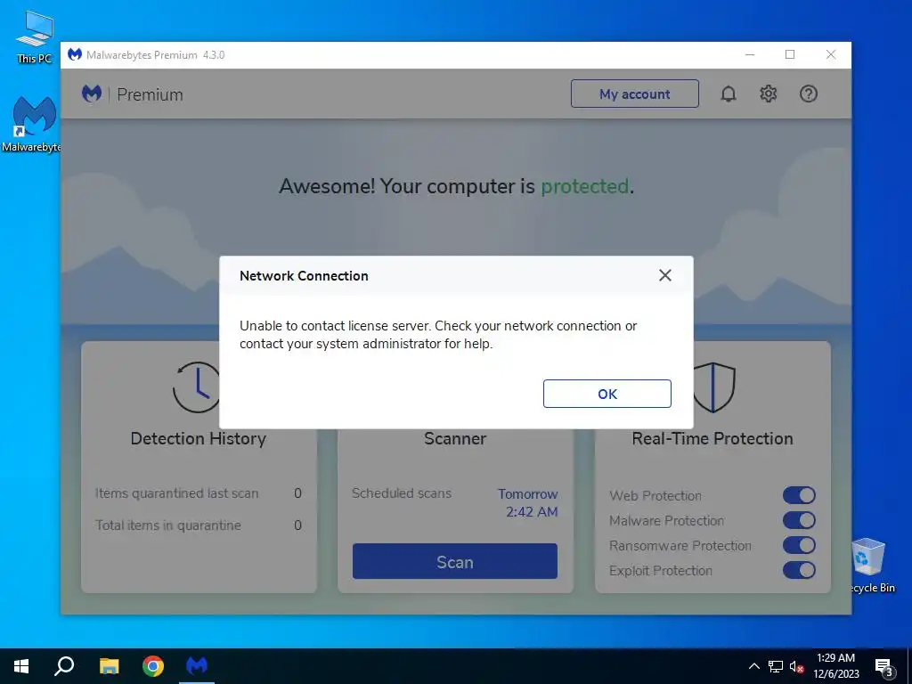Toggle Ransomware Protection switch
The width and height of the screenshot is (912, 684).
click(799, 546)
